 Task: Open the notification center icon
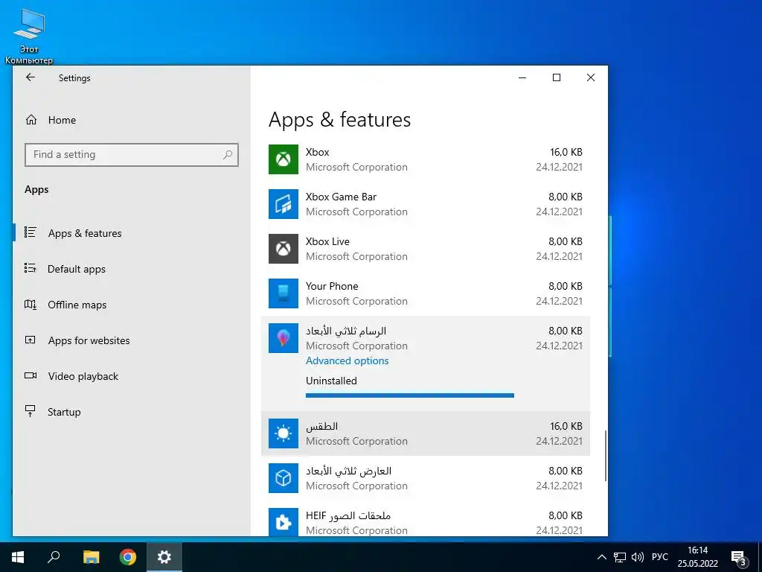[738, 557]
